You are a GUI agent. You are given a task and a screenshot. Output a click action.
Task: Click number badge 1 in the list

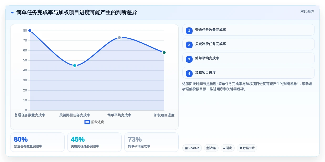(189, 31)
